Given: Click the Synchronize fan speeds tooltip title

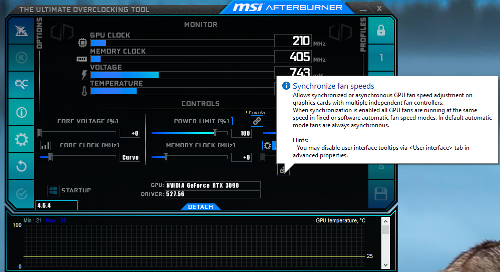Looking at the screenshot, I should coord(333,86).
